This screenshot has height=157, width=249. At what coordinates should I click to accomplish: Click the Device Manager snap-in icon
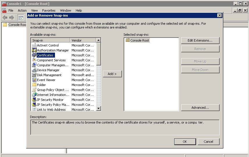tap(34, 70)
